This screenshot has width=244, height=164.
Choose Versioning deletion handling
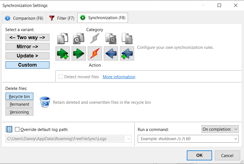click(x=19, y=112)
